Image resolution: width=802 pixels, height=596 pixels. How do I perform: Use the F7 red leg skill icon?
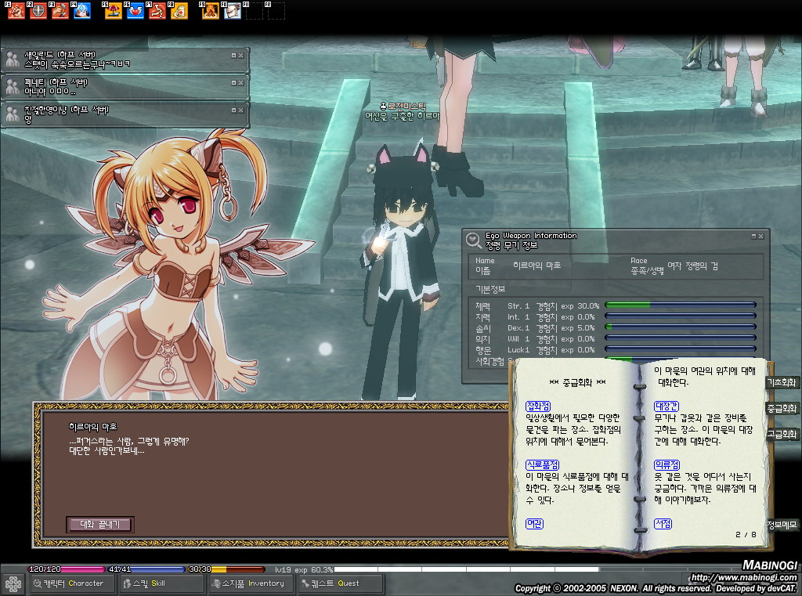[157, 11]
